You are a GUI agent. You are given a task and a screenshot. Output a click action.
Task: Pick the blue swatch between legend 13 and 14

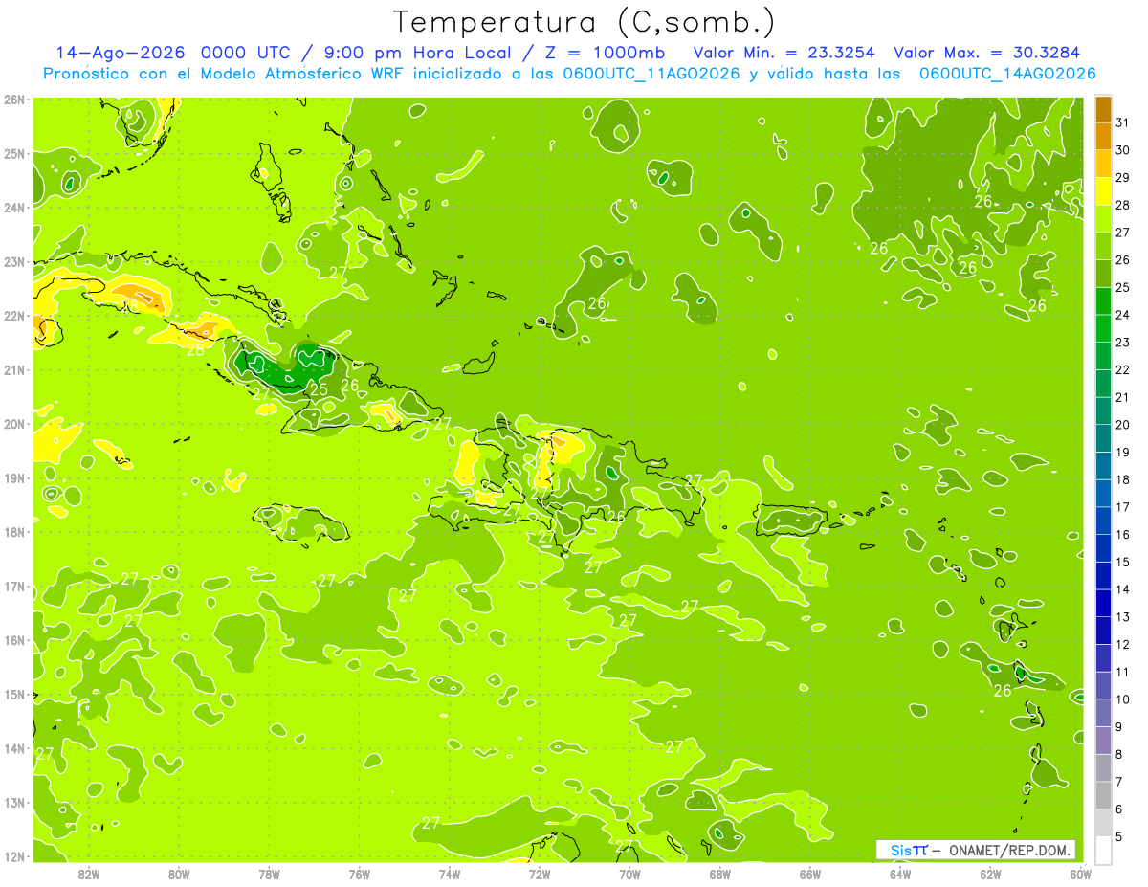1104,603
